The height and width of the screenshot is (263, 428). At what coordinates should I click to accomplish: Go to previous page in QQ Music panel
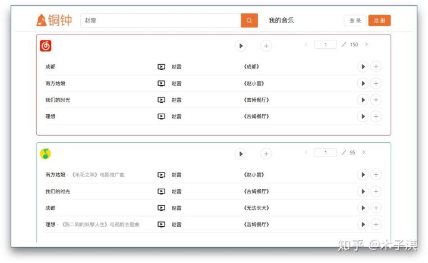click(x=306, y=152)
